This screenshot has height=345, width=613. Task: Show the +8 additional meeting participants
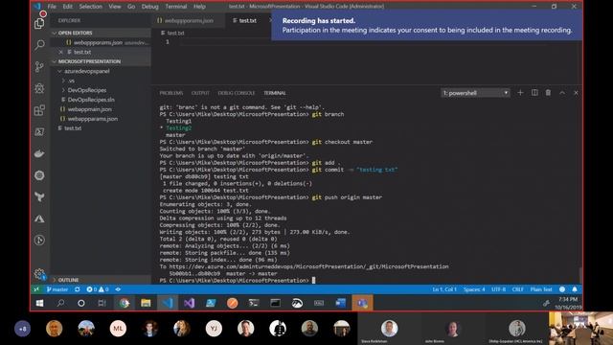[x=22, y=329]
